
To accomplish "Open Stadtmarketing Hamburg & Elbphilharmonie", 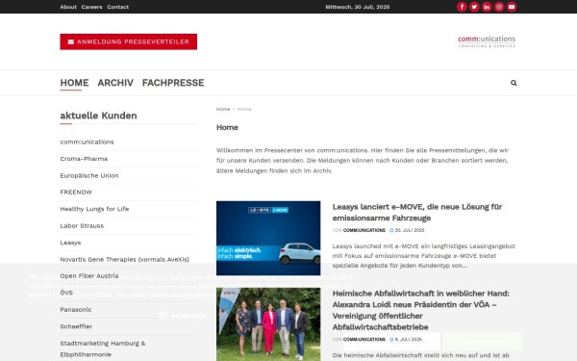I will click(x=102, y=348).
